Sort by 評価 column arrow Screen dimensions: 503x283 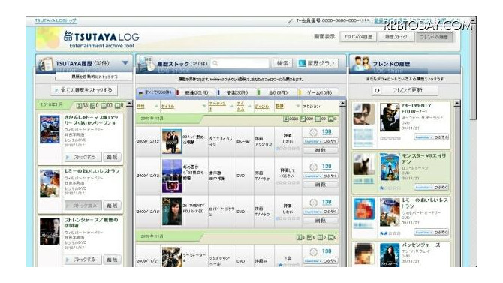click(x=298, y=106)
